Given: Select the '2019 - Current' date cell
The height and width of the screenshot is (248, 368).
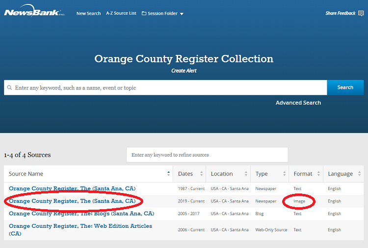Looking at the screenshot, I should click(x=191, y=201).
